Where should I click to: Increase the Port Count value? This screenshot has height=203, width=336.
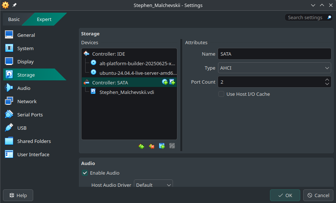[x=327, y=80]
